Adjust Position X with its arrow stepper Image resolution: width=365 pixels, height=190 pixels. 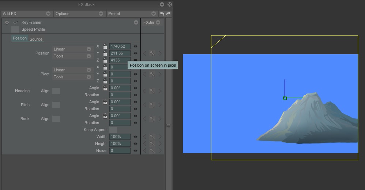tap(135, 46)
